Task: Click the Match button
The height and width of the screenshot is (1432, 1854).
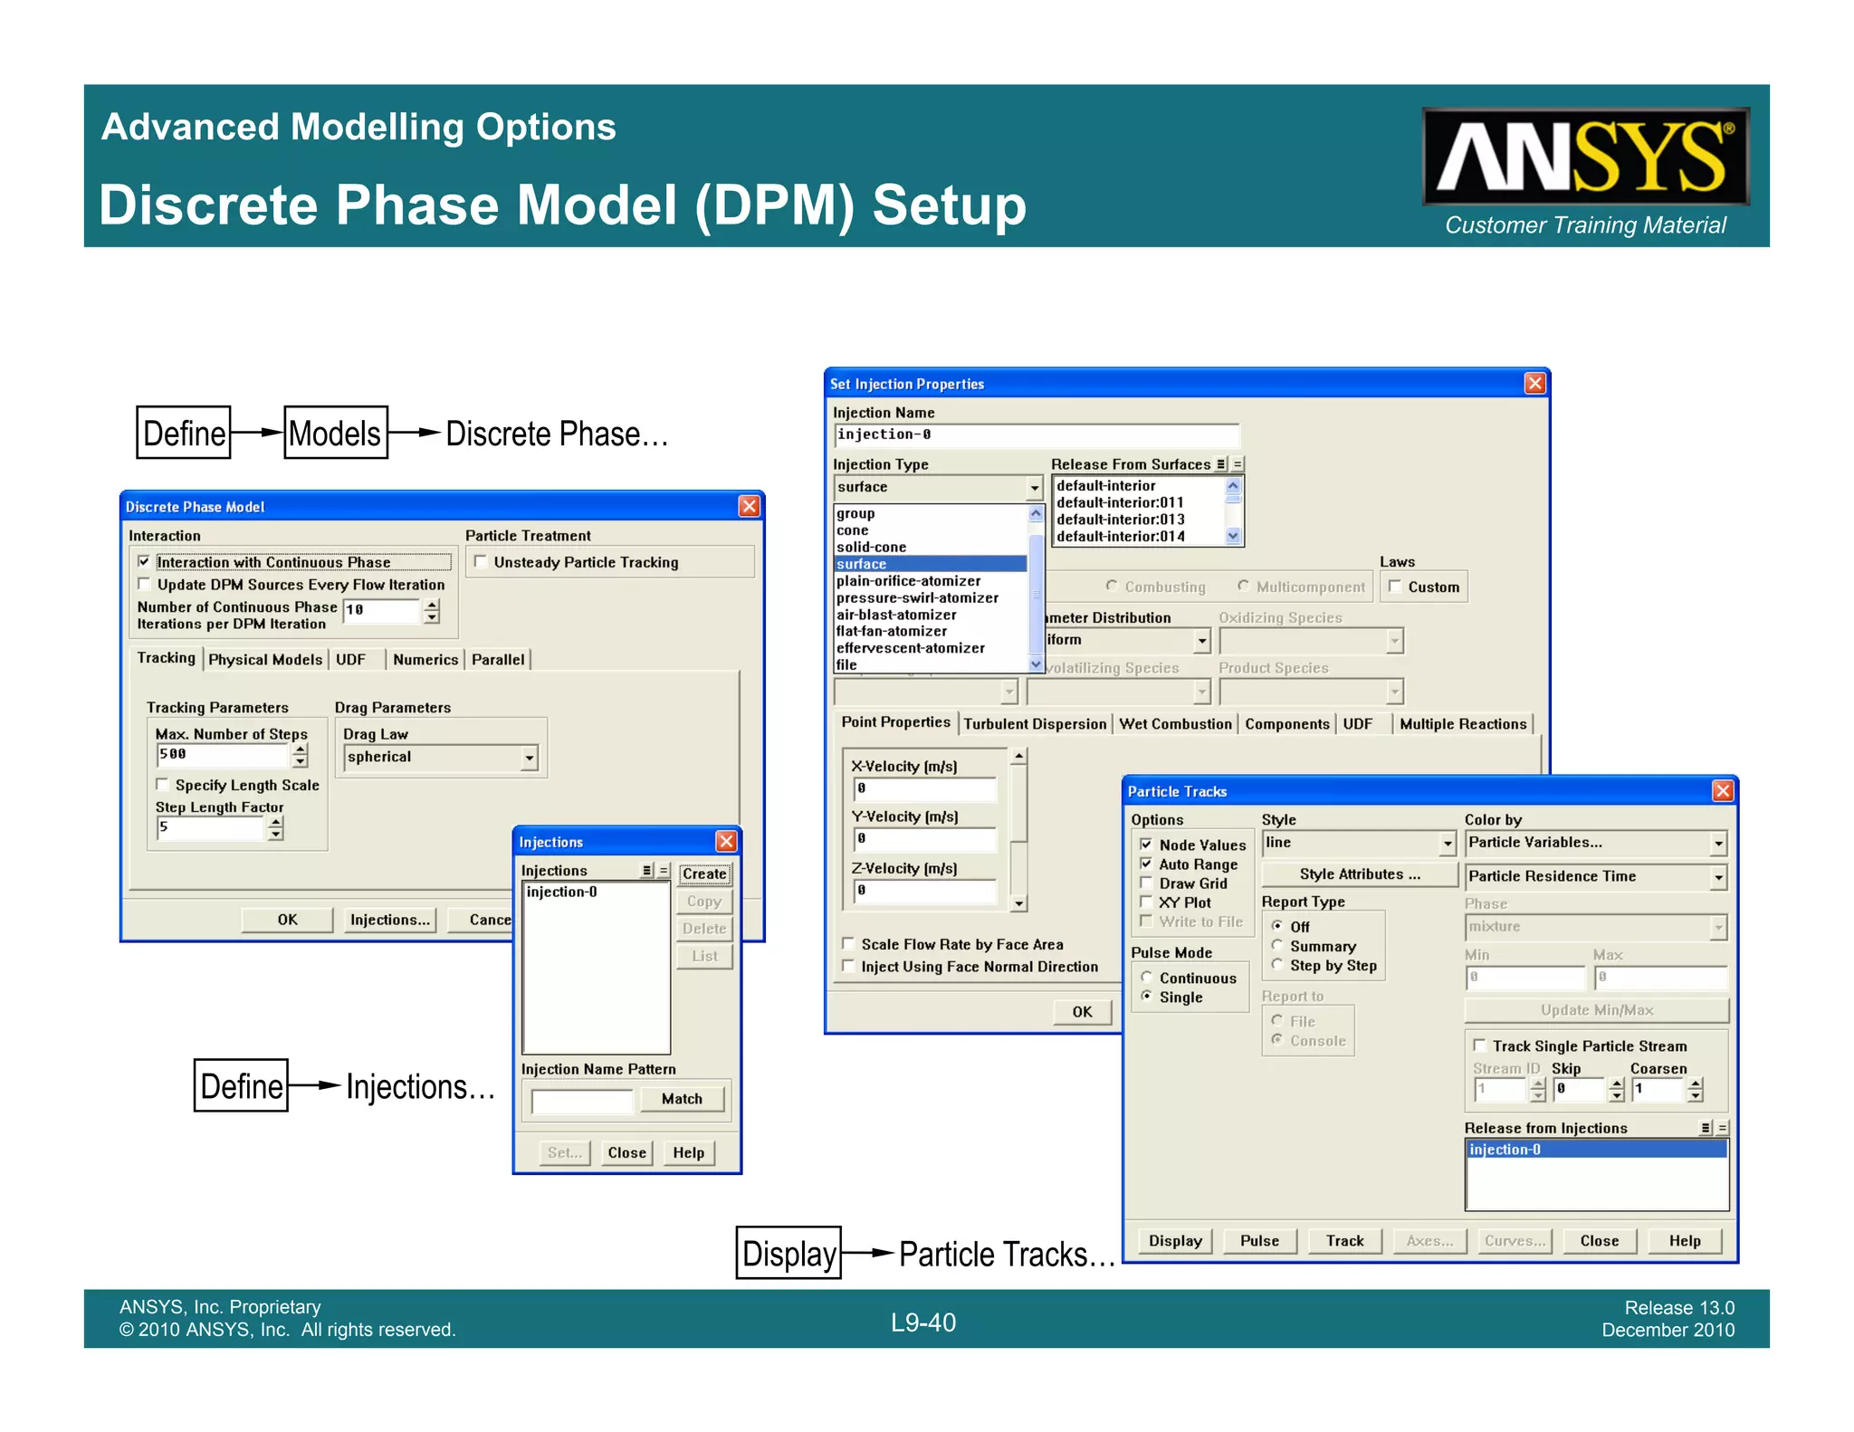Action: (x=682, y=1099)
